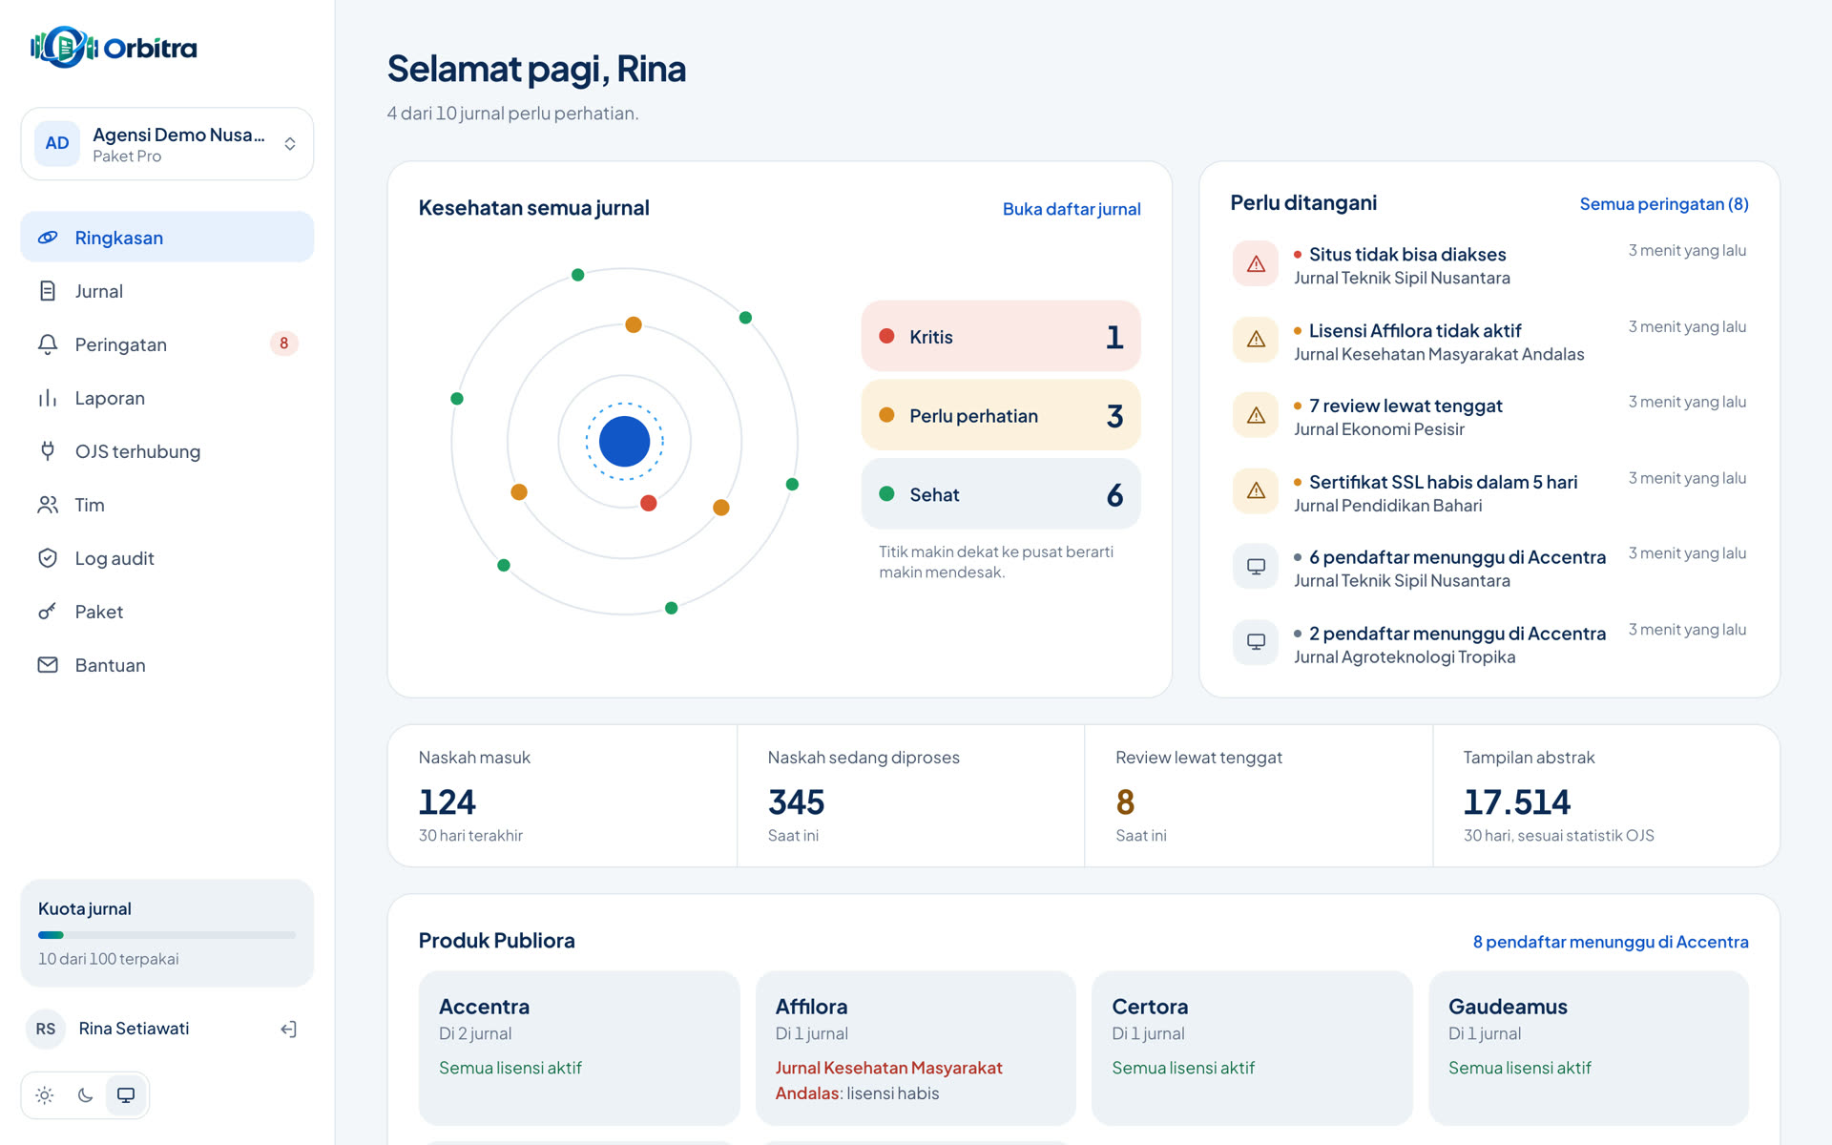Go to the Tim menu item

coord(167,505)
